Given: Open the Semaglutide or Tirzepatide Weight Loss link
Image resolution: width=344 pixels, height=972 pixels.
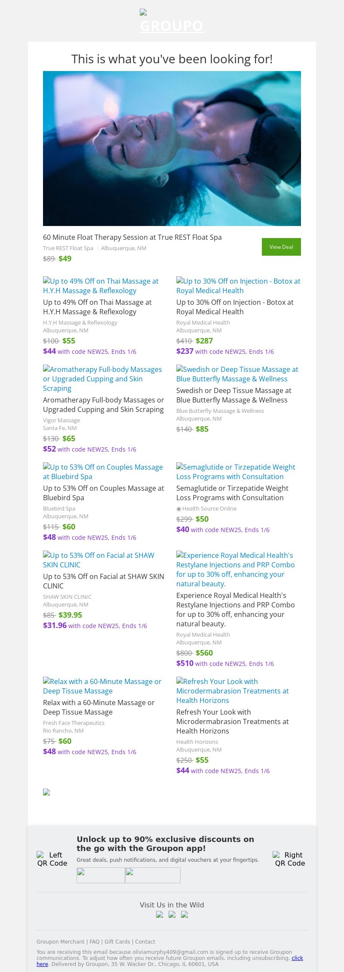Looking at the screenshot, I should pyautogui.click(x=236, y=472).
